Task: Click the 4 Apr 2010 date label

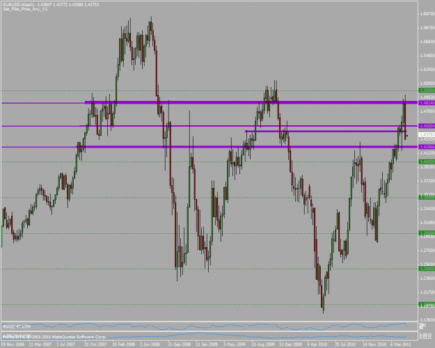Action: click(x=317, y=345)
